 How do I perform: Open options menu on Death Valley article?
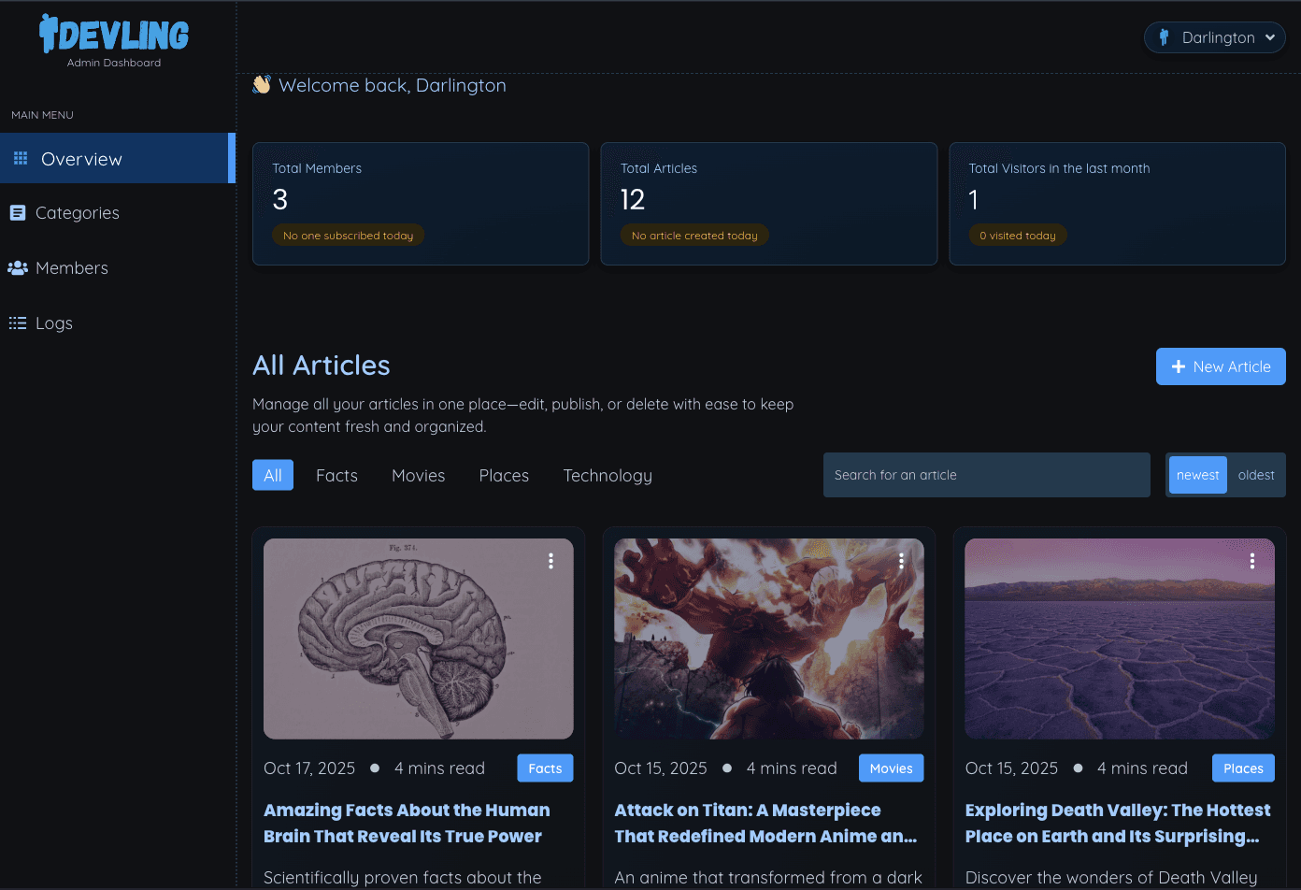click(1252, 561)
